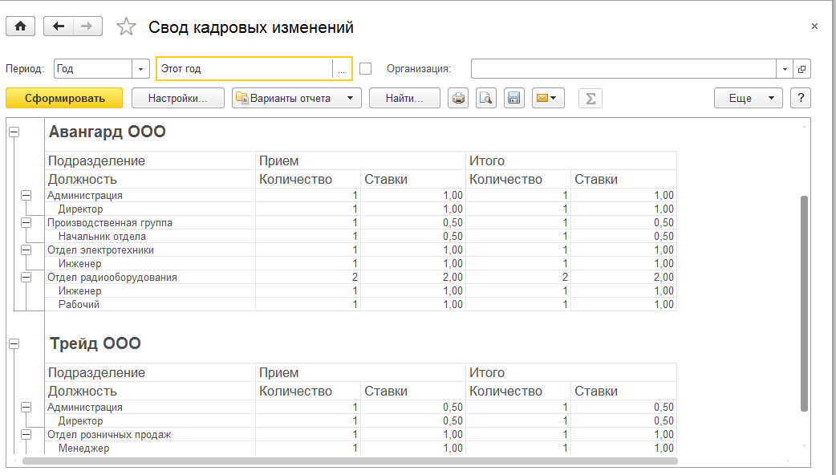Viewport: 836px width, 475px height.
Task: Send report by email envelope icon
Action: pos(547,99)
